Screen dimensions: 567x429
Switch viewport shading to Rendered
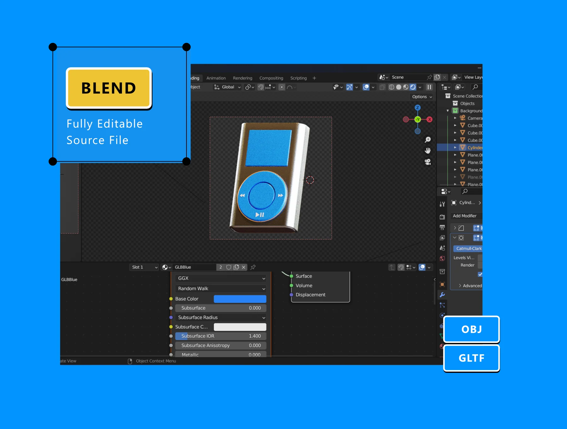tap(413, 87)
